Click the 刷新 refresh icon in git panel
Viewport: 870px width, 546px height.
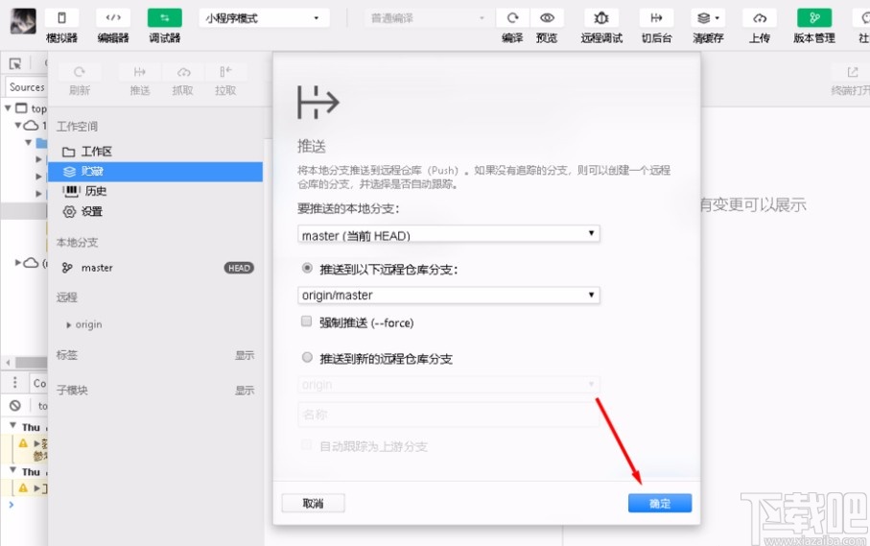tap(80, 72)
